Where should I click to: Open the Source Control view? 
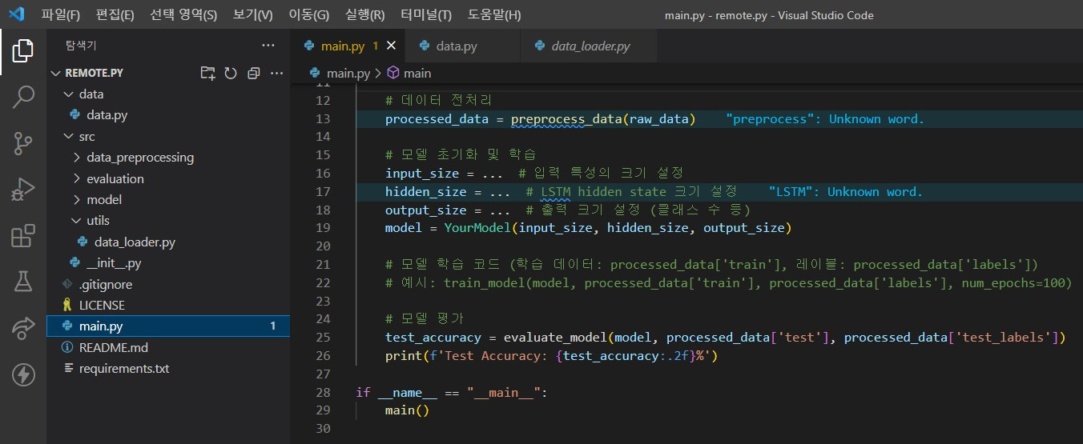pos(23,144)
